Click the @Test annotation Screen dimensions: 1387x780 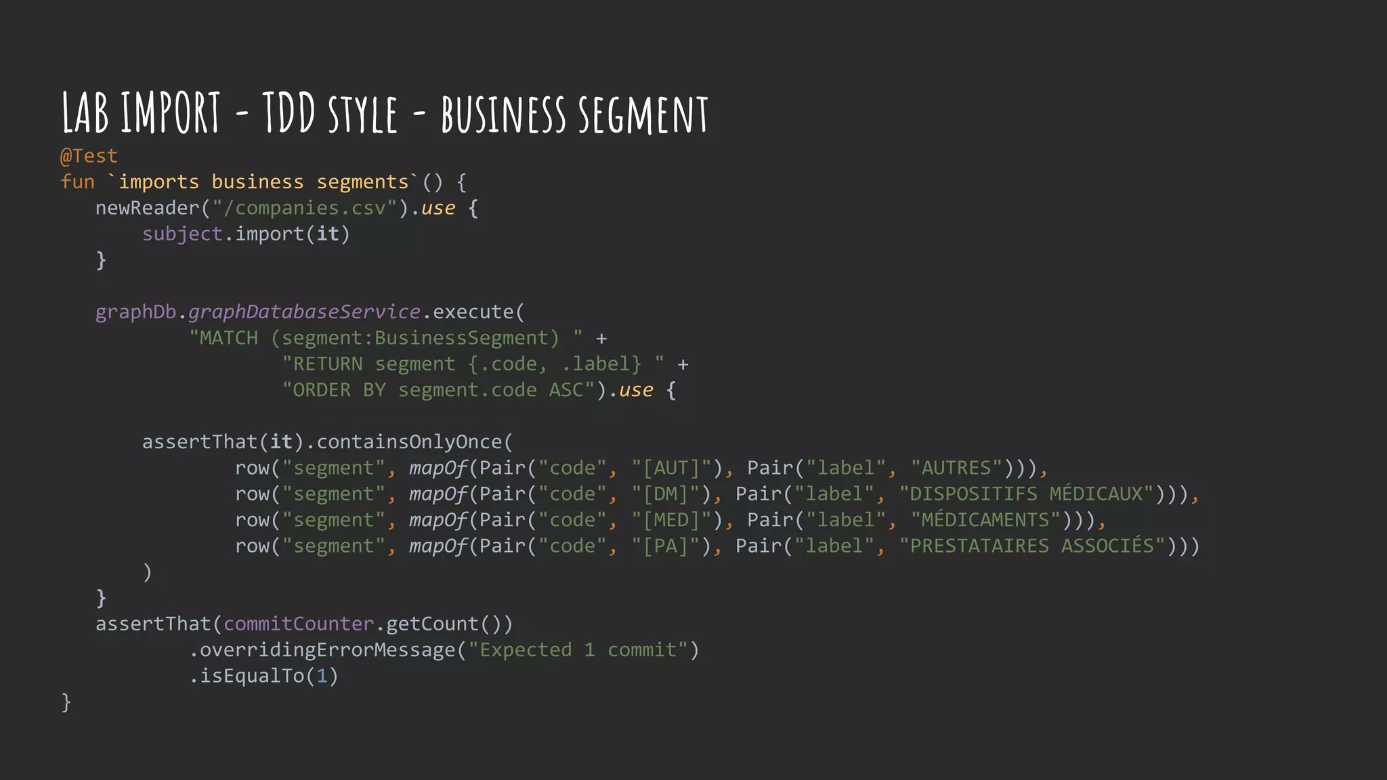pos(89,156)
